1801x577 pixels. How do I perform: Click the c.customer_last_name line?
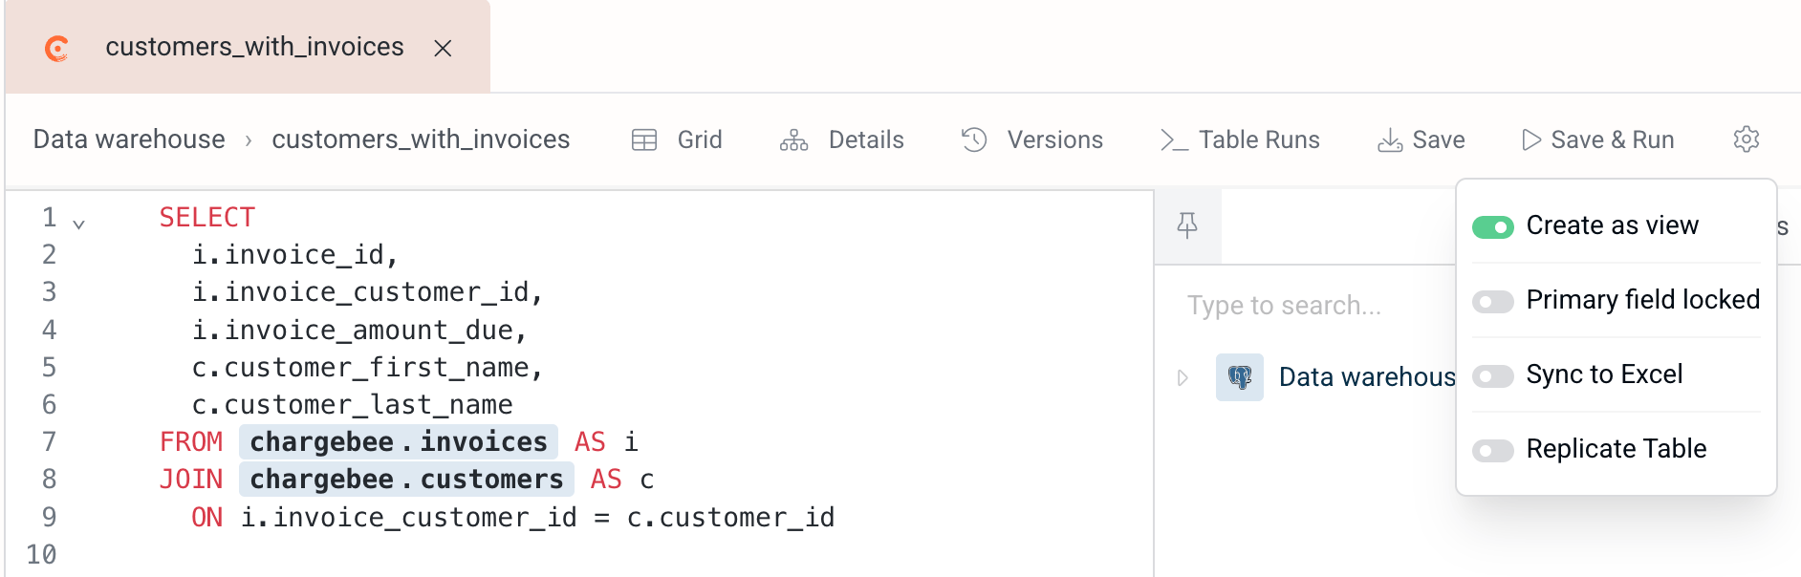point(352,404)
